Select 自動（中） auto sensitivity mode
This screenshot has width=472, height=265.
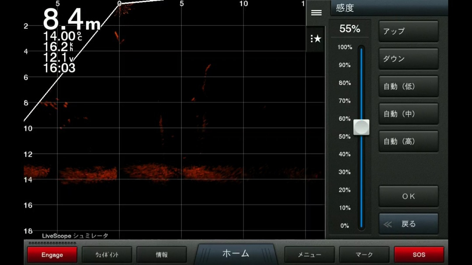point(408,114)
